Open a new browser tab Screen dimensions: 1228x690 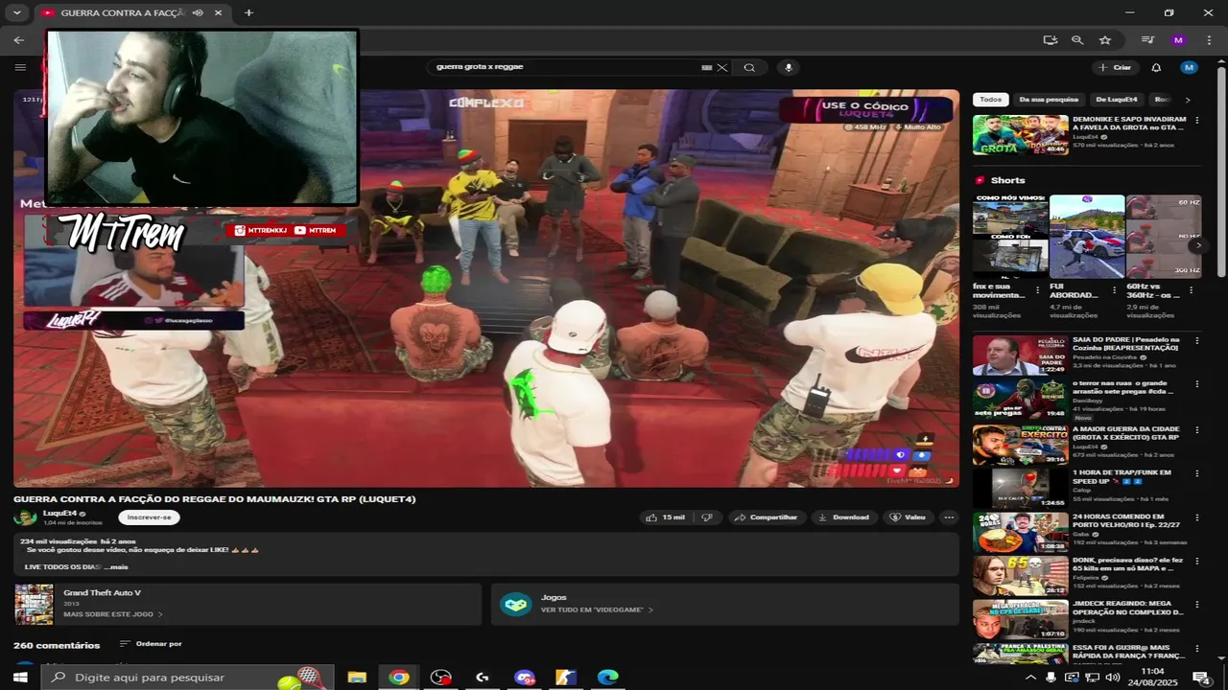pyautogui.click(x=248, y=12)
